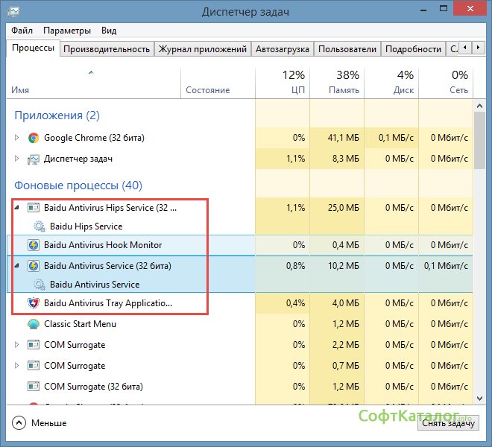The width and height of the screenshot is (492, 447).
Task: Expand the Google Chrome process group
Action: [x=17, y=138]
